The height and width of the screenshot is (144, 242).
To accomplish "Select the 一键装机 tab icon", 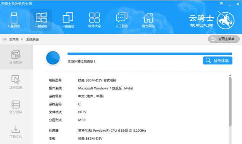I will pos(41,20).
